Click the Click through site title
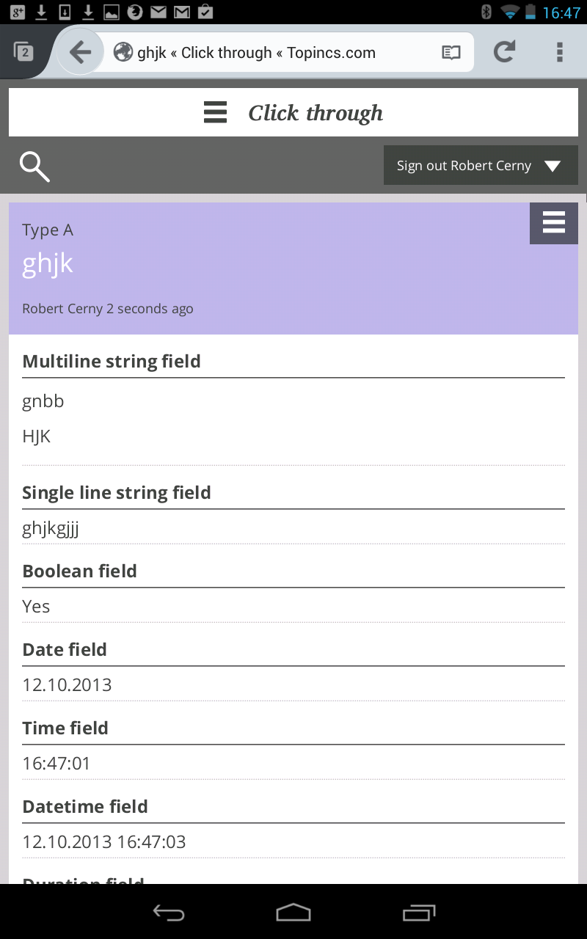The width and height of the screenshot is (587, 939). pyautogui.click(x=316, y=113)
